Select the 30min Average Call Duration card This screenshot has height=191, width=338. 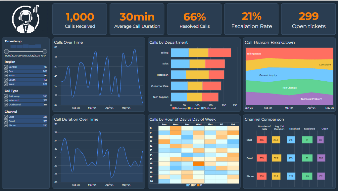137,19
